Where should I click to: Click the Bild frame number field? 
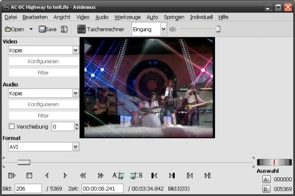[x=28, y=189]
